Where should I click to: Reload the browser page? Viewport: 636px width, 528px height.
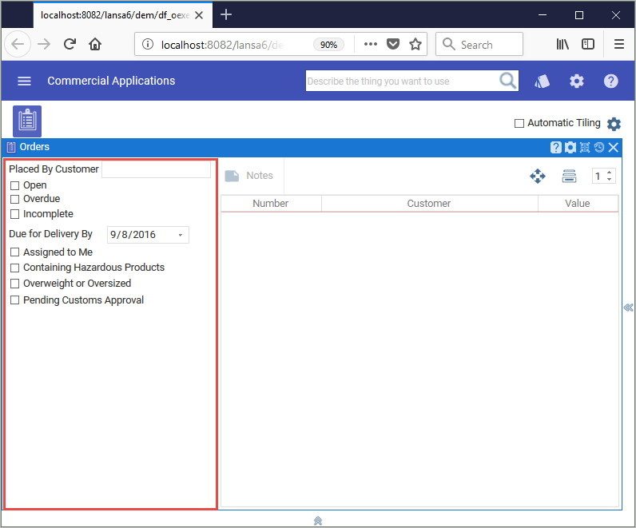70,44
